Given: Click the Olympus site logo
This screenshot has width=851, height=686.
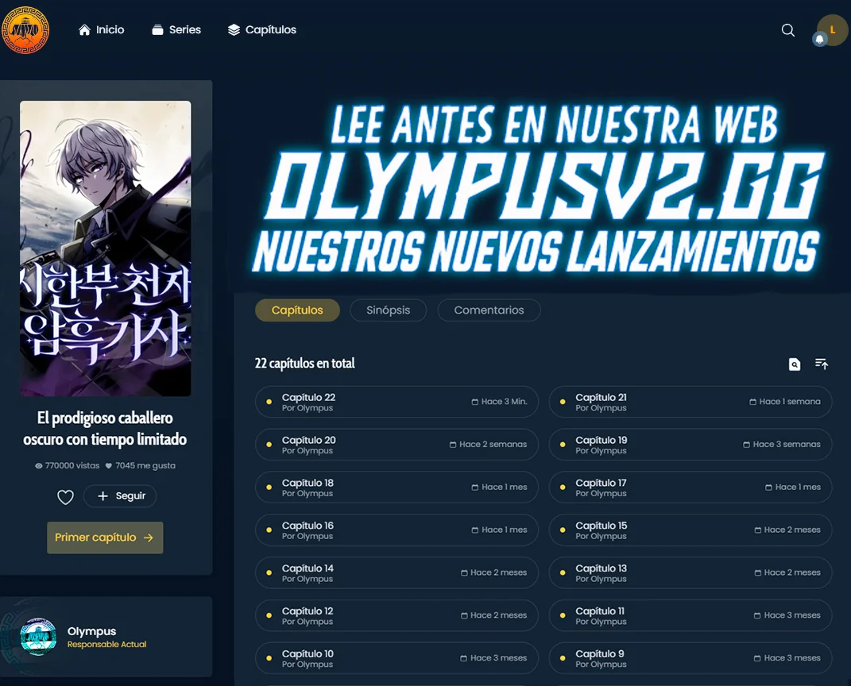Looking at the screenshot, I should click(x=25, y=30).
